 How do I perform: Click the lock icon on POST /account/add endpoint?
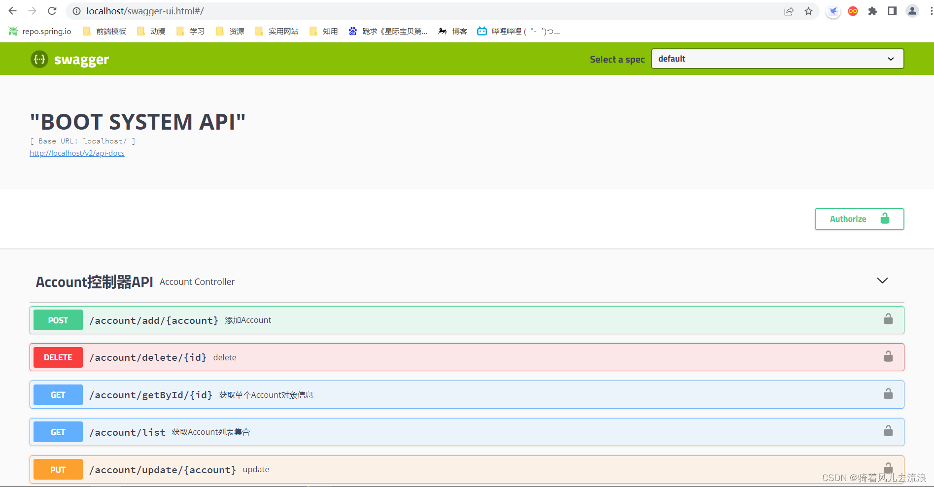(x=888, y=319)
